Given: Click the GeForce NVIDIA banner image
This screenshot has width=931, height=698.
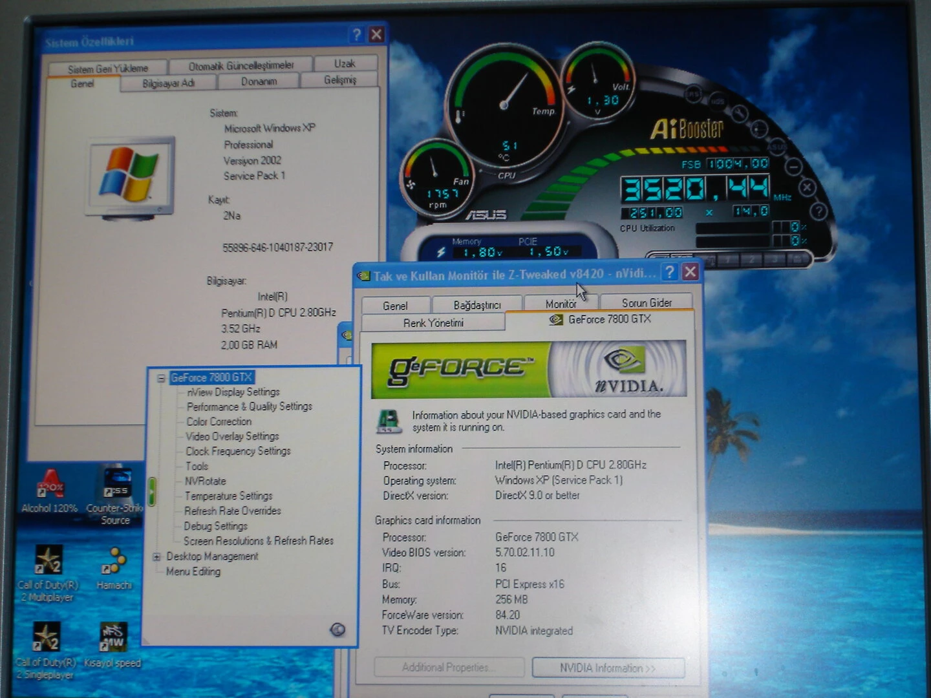Looking at the screenshot, I should click(x=529, y=369).
